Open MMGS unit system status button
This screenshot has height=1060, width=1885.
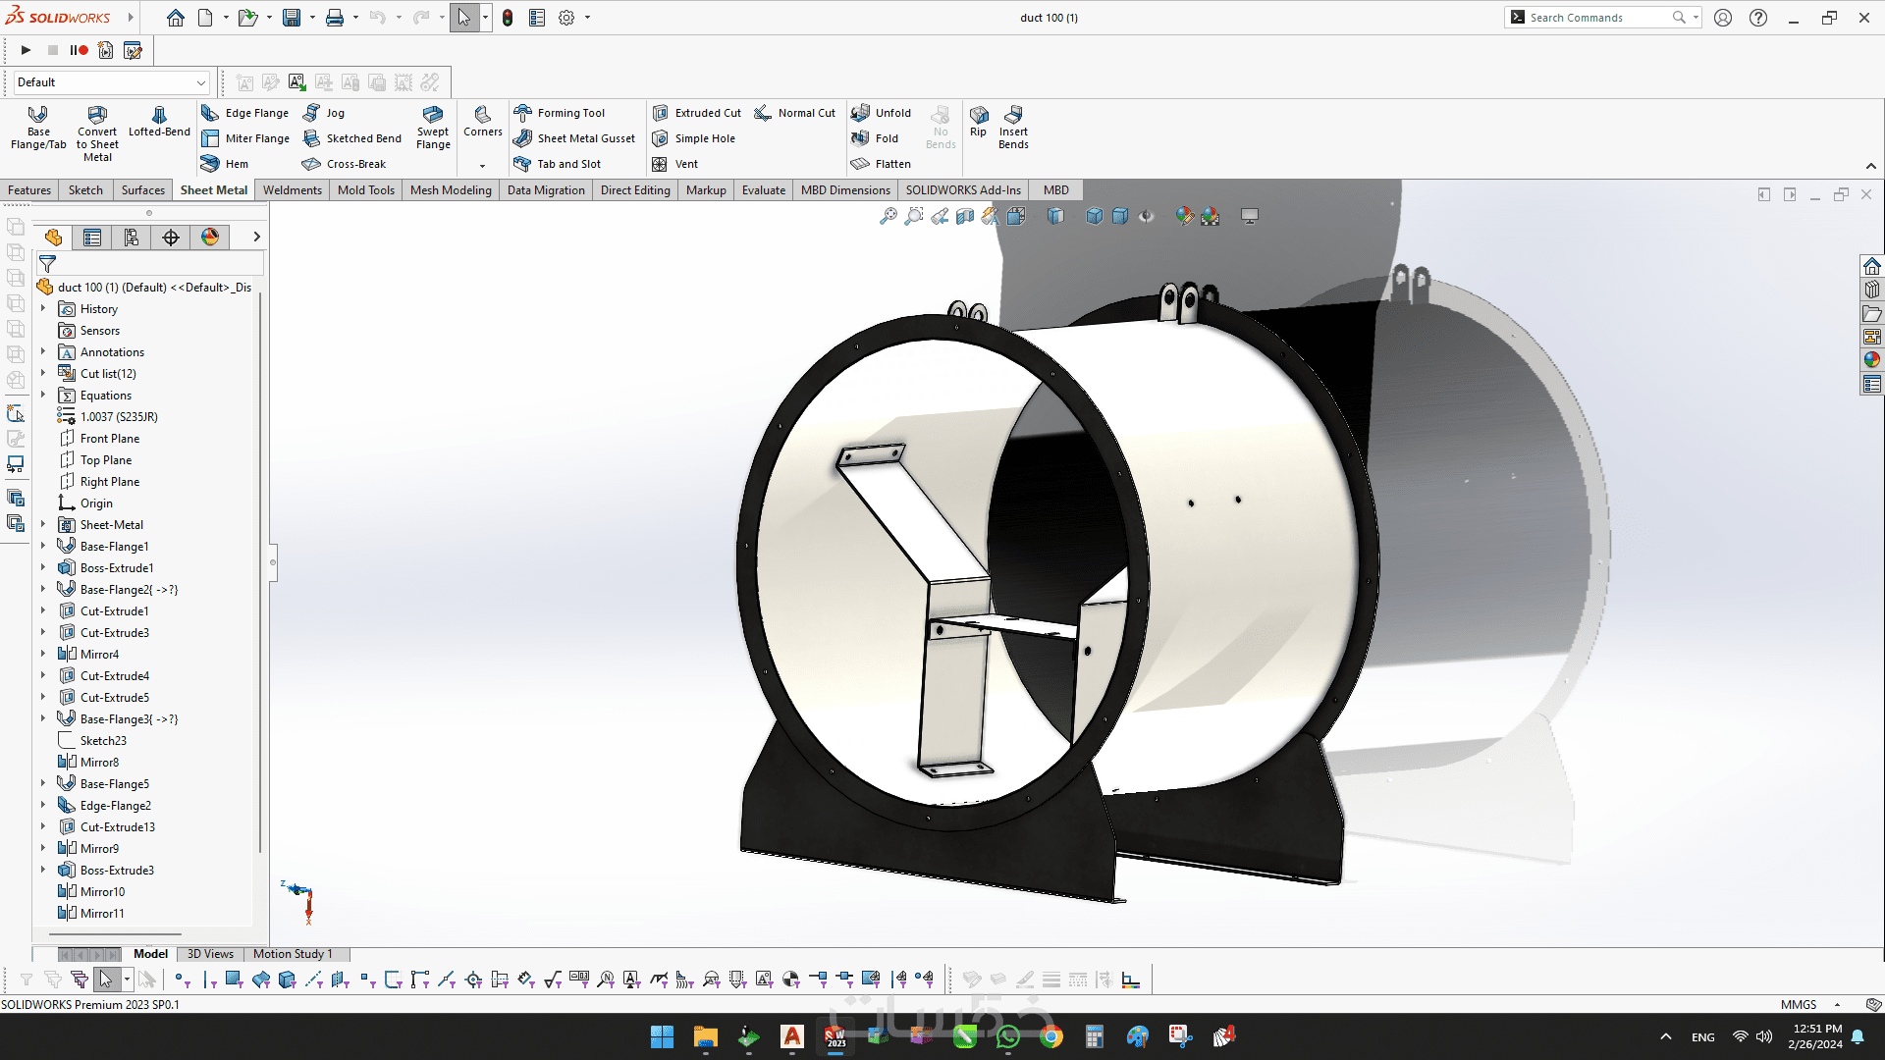[x=1799, y=1004]
